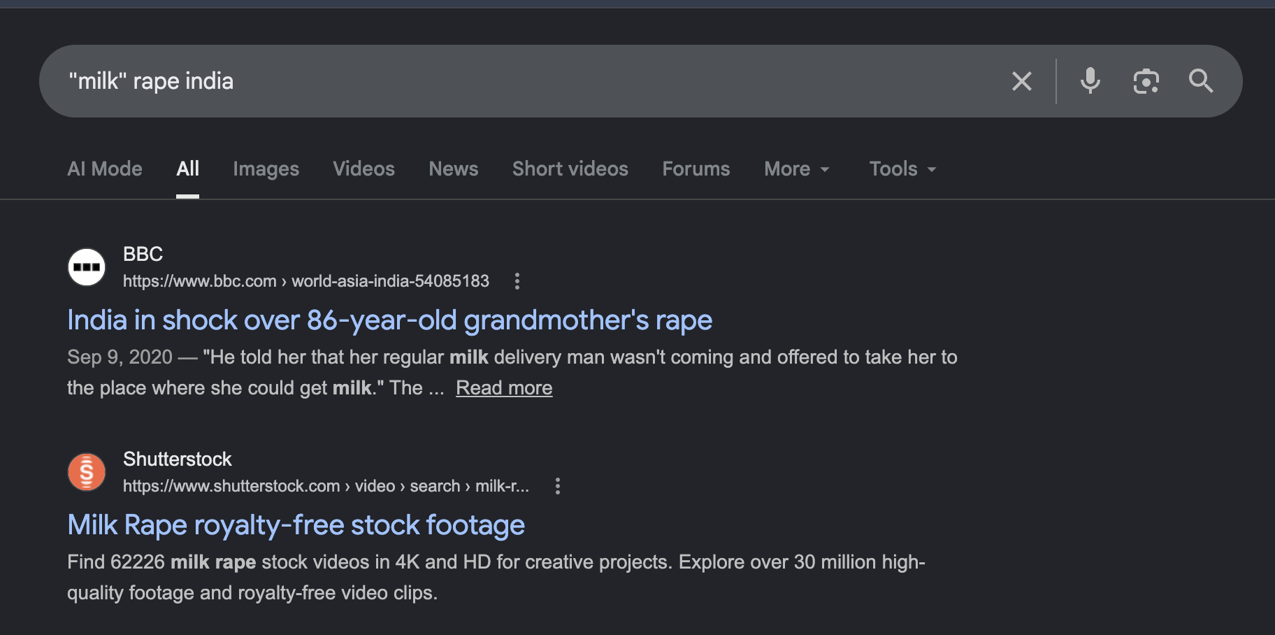Click the shutterstock.com URL breadcrumb
The height and width of the screenshot is (635, 1275).
point(326,486)
